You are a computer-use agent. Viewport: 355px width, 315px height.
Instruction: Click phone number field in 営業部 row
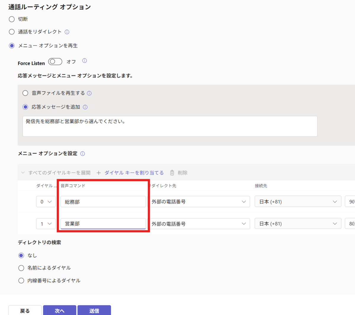click(x=350, y=224)
